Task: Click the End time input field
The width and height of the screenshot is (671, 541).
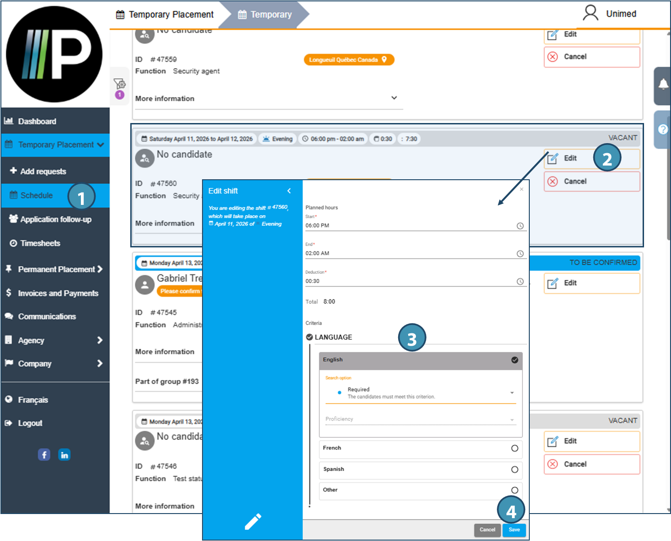Action: pos(409,253)
